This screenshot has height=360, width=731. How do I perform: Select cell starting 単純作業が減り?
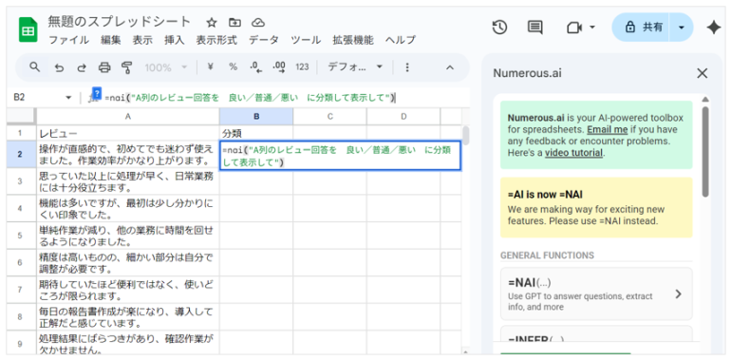pyautogui.click(x=128, y=236)
